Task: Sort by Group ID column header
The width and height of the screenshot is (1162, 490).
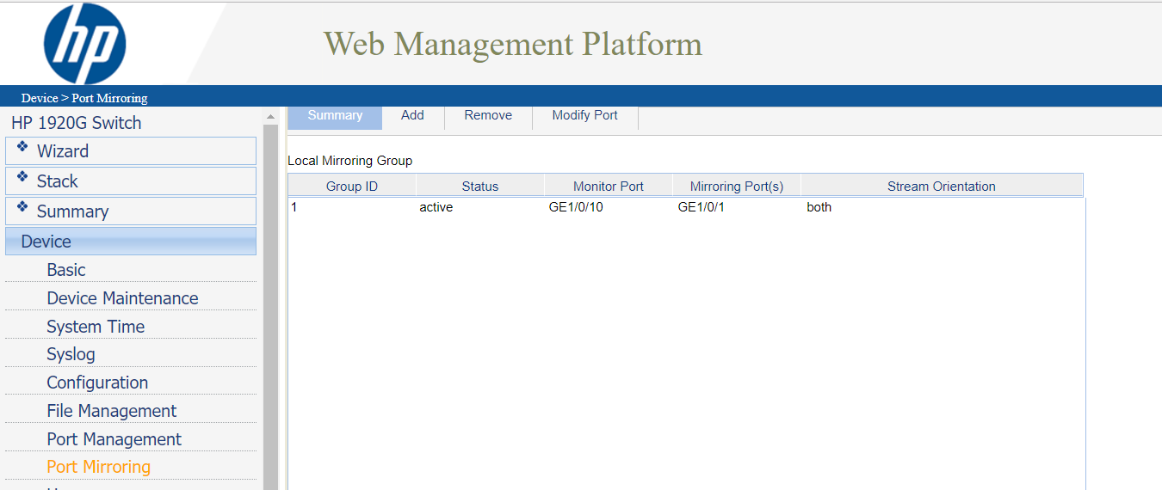Action: pos(351,186)
